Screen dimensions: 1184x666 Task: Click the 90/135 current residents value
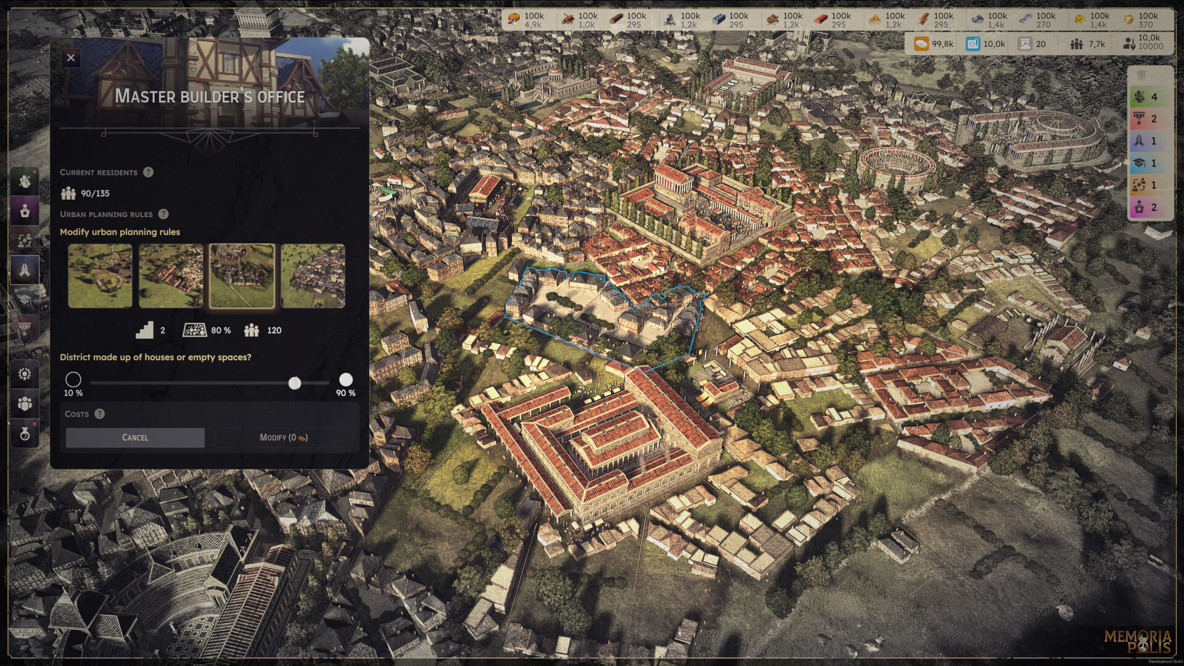click(95, 194)
